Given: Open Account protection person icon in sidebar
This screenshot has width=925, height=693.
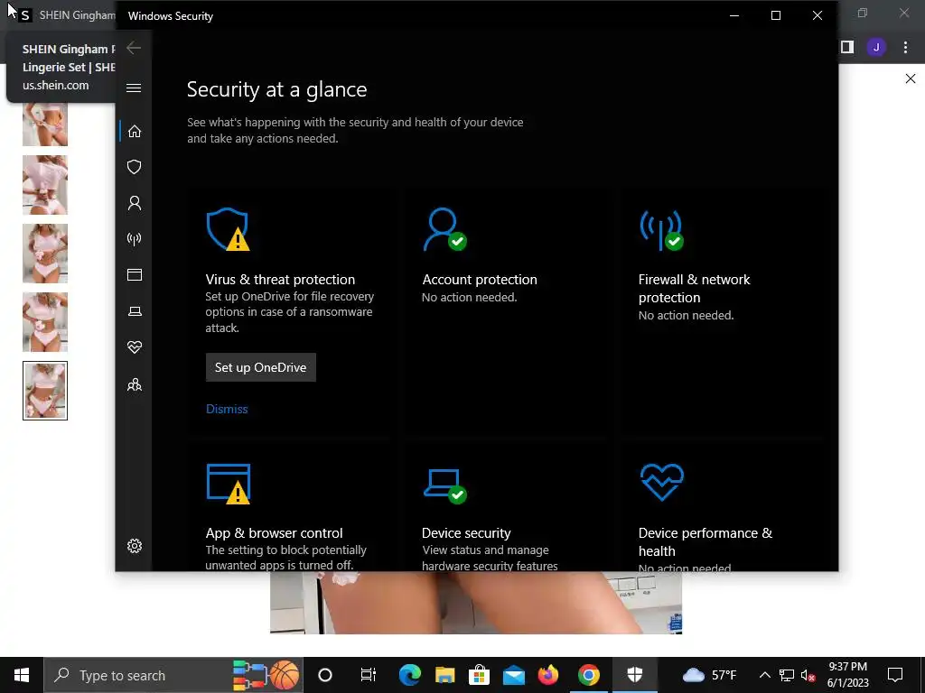Looking at the screenshot, I should 135,203.
